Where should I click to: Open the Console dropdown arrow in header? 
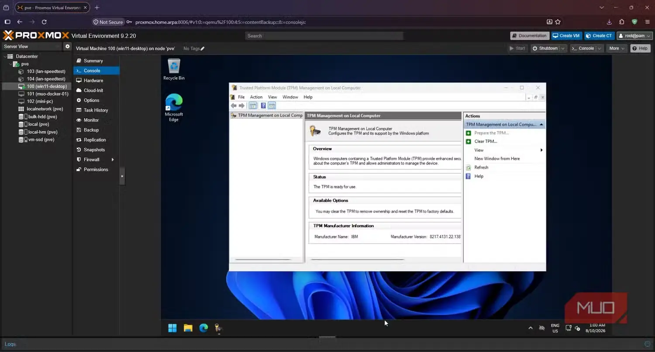click(599, 48)
